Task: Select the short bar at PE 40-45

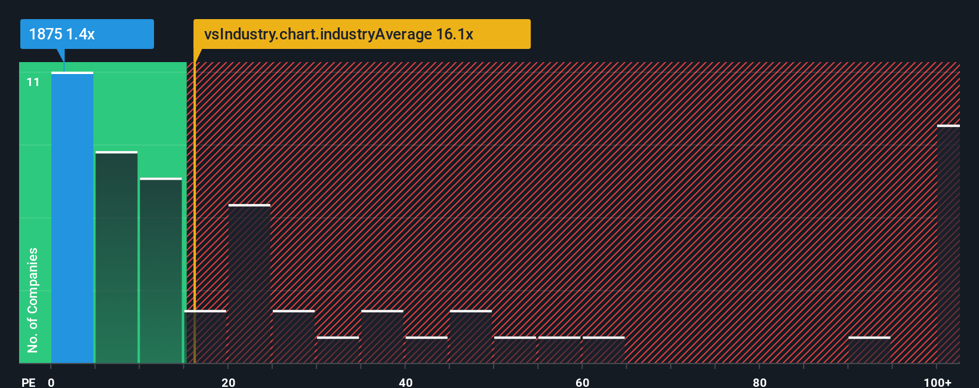Action: pyautogui.click(x=426, y=350)
